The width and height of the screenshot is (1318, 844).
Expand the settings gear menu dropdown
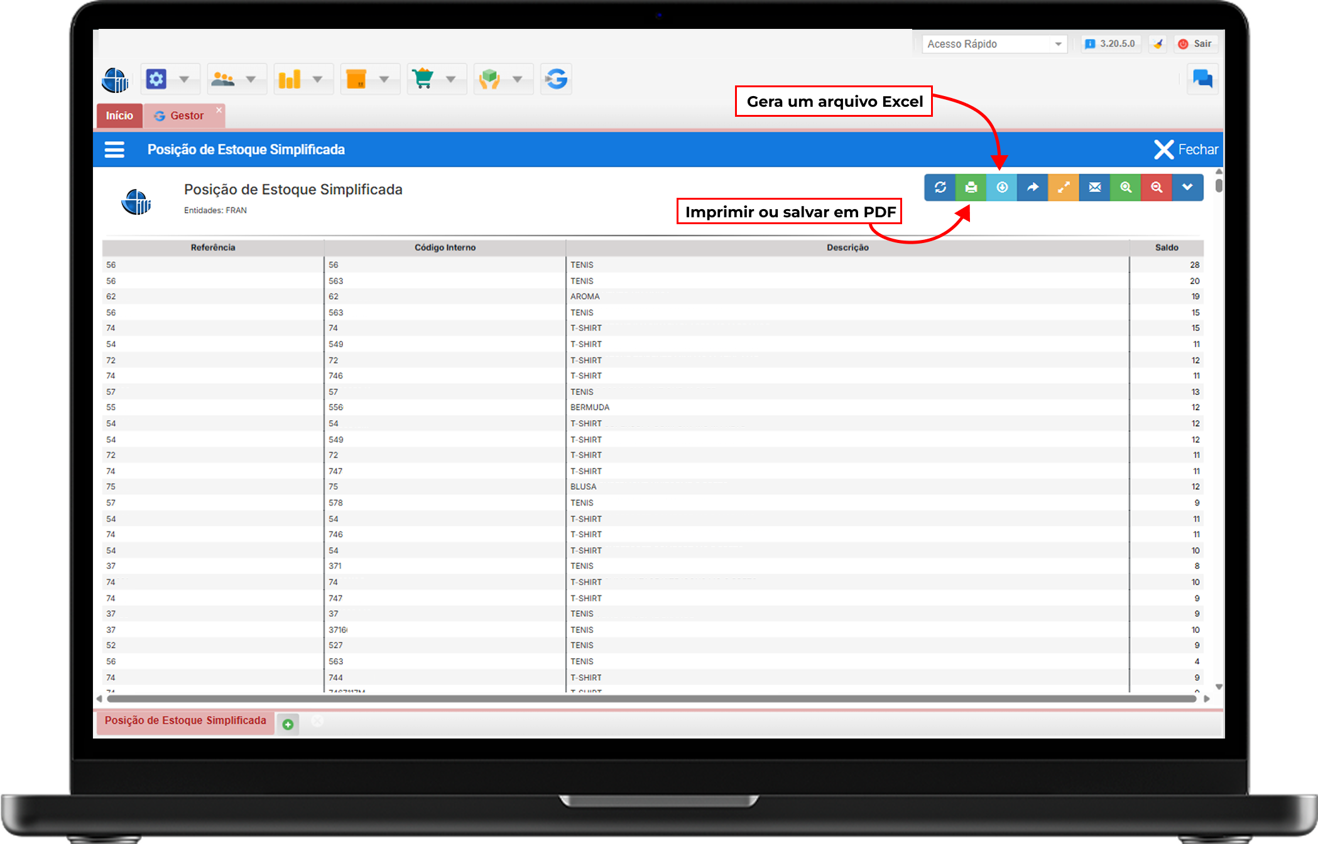click(184, 79)
